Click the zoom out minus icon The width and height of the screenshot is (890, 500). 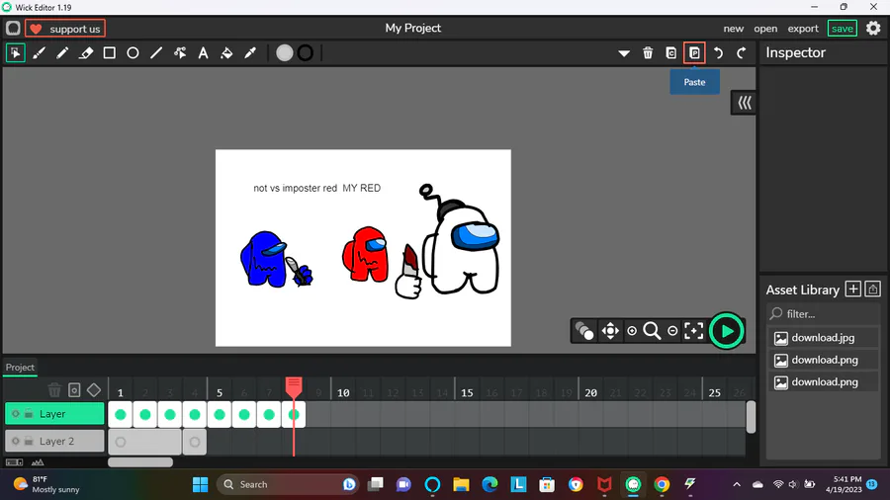[672, 330]
